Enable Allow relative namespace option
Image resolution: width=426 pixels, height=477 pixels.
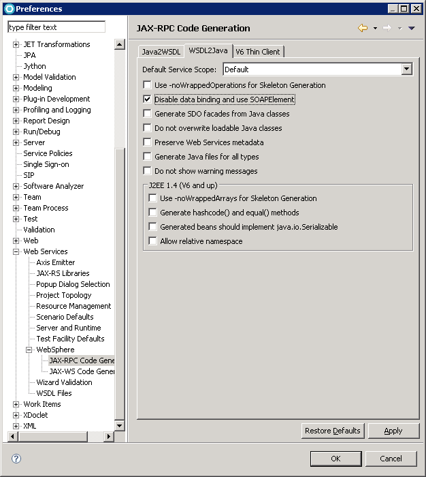(152, 241)
